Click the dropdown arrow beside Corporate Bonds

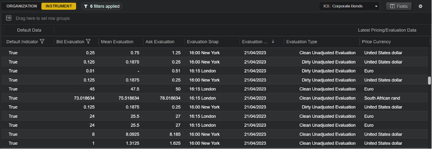[377, 6]
